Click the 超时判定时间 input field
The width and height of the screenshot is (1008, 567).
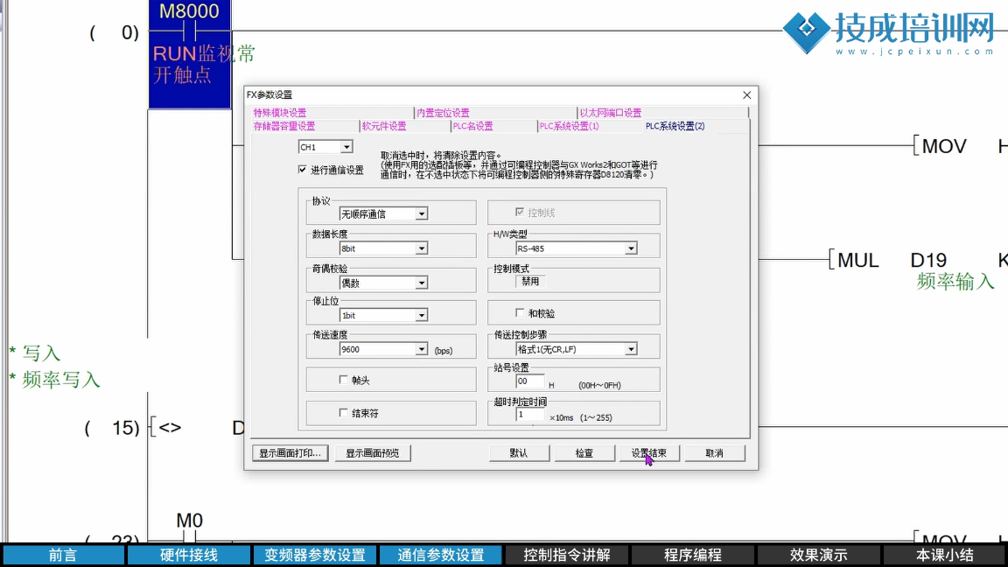529,415
